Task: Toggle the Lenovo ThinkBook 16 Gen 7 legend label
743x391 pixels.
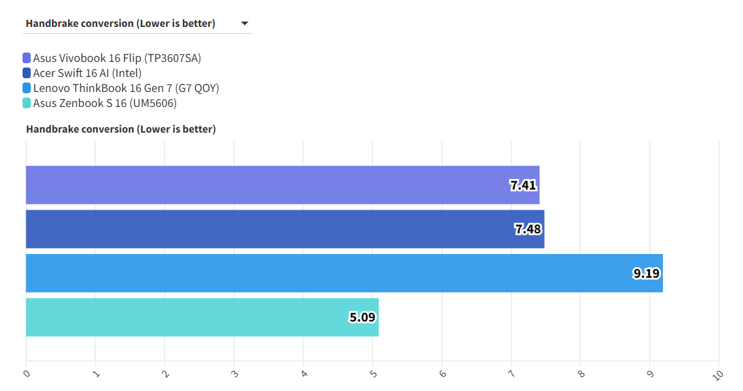Action: 126,88
